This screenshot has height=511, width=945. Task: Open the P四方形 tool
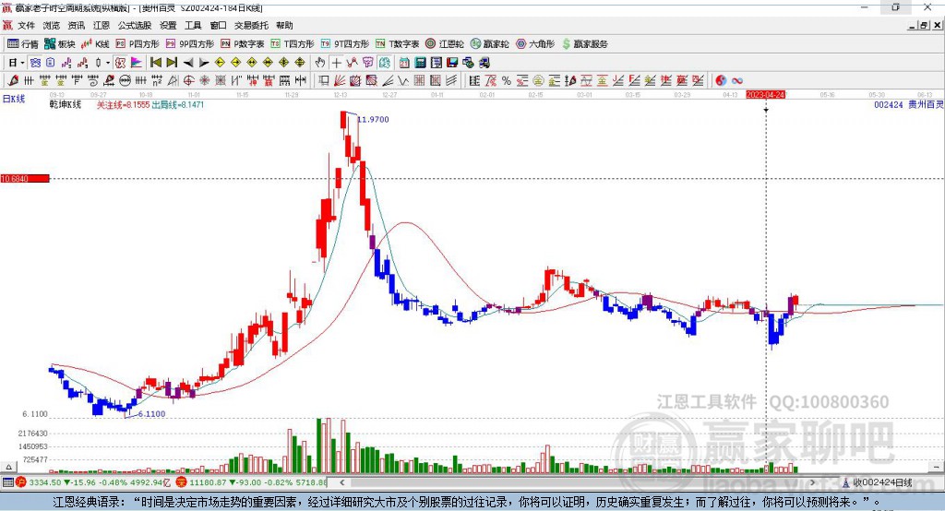[138, 44]
